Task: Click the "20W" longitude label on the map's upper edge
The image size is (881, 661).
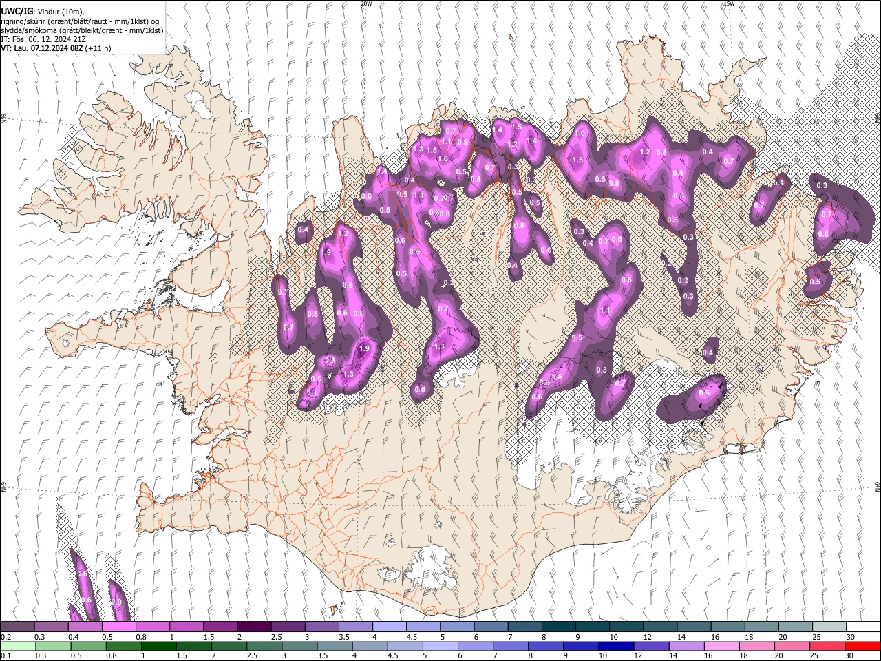Action: pos(366,3)
